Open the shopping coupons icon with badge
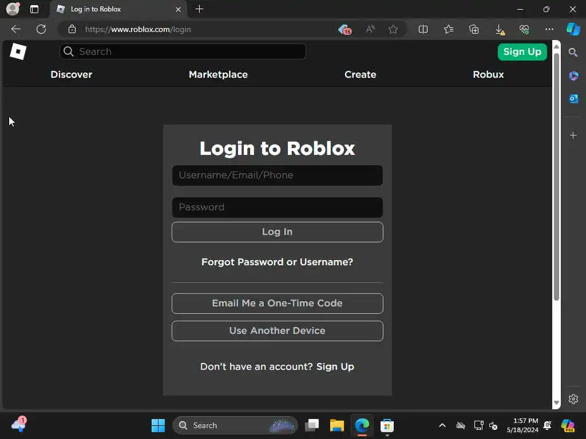The image size is (586, 439). 345,30
